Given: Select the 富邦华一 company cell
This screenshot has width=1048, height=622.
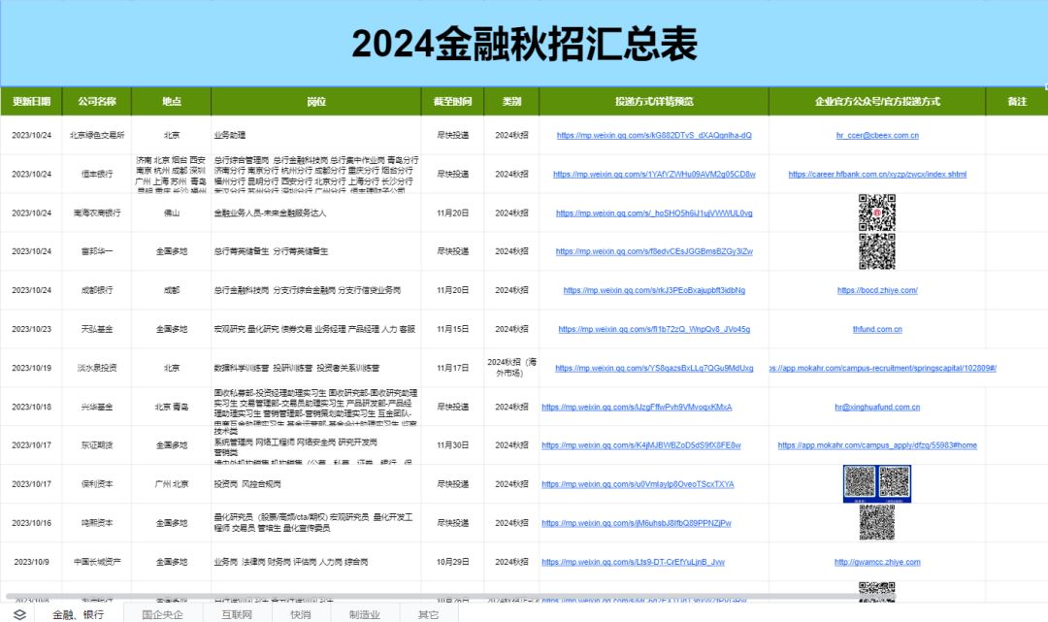Looking at the screenshot, I should point(97,251).
